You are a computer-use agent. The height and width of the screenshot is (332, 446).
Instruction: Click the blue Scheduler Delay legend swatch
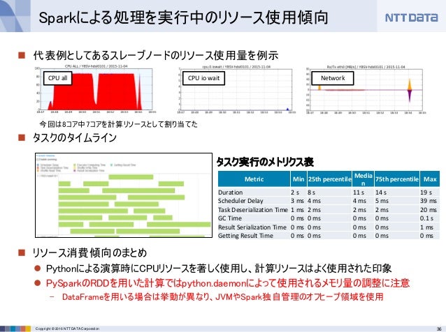pyautogui.click(x=38, y=165)
